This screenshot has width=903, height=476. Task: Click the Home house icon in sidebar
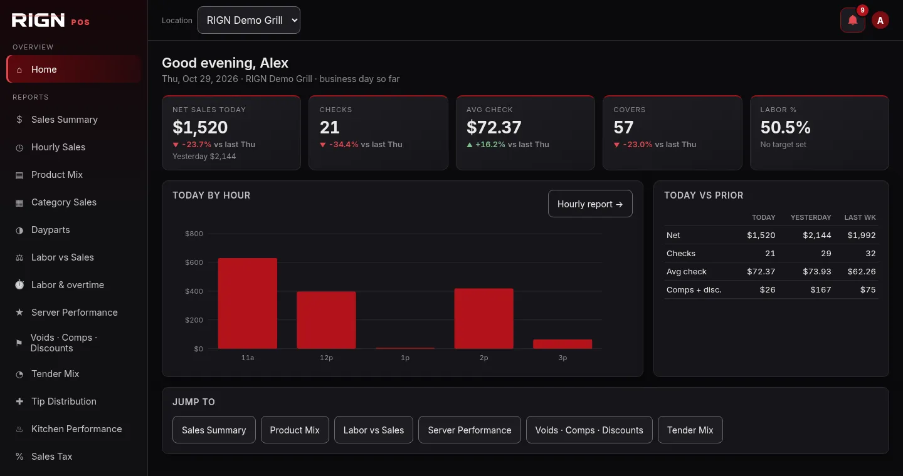point(19,70)
